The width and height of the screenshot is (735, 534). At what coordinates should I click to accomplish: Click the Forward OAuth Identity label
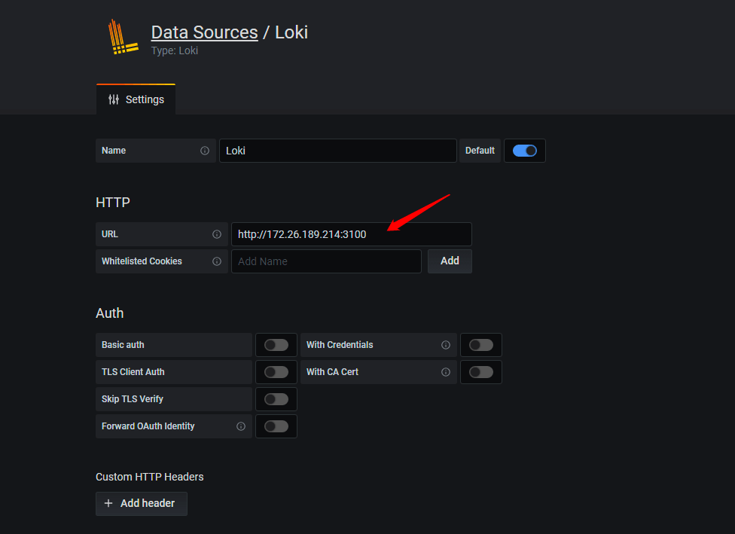click(148, 426)
